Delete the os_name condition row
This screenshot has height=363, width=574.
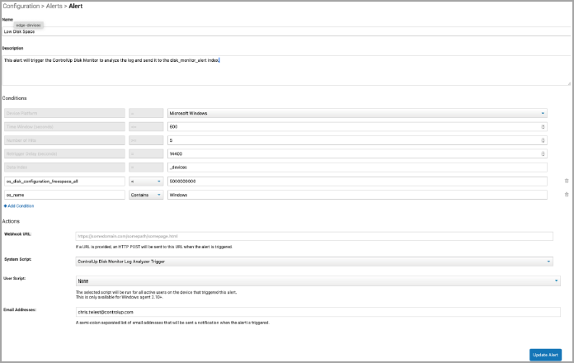[566, 195]
